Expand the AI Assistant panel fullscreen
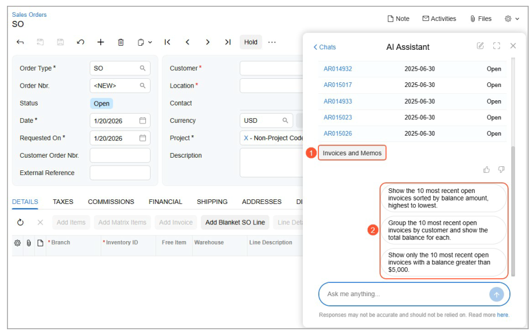This screenshot has height=335, width=531. coord(496,46)
